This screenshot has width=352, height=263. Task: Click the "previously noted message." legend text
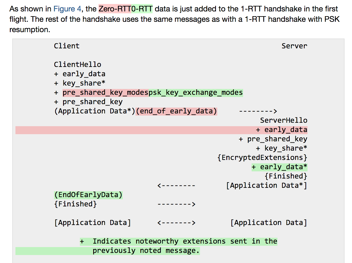(x=146, y=251)
